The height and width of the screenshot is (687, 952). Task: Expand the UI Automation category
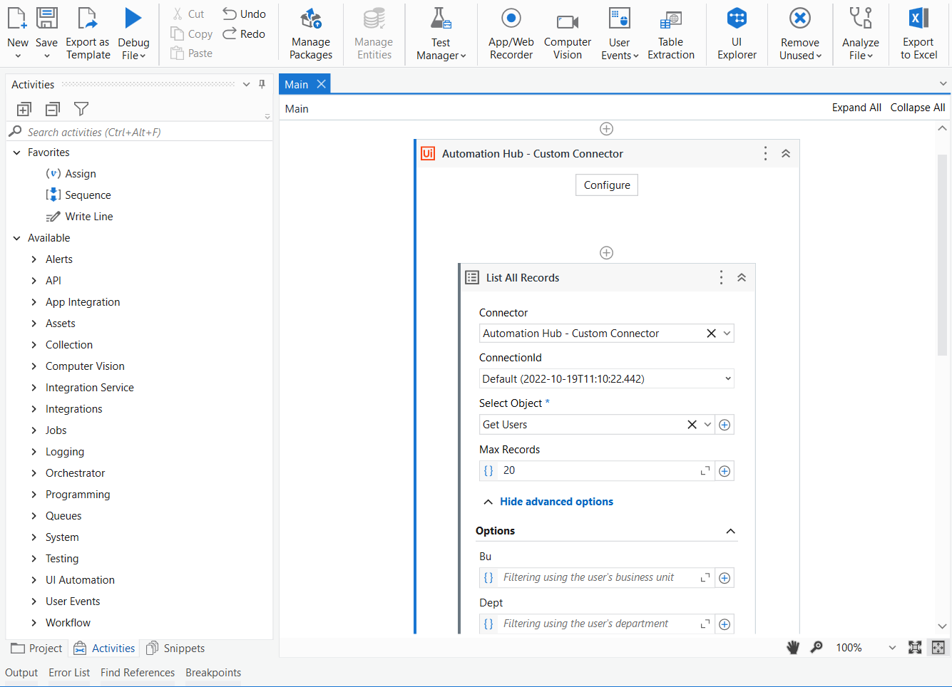pyautogui.click(x=34, y=580)
